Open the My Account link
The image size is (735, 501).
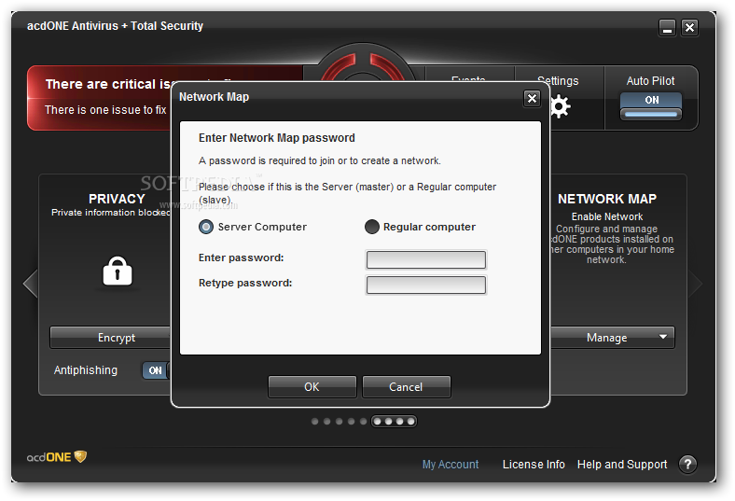450,465
